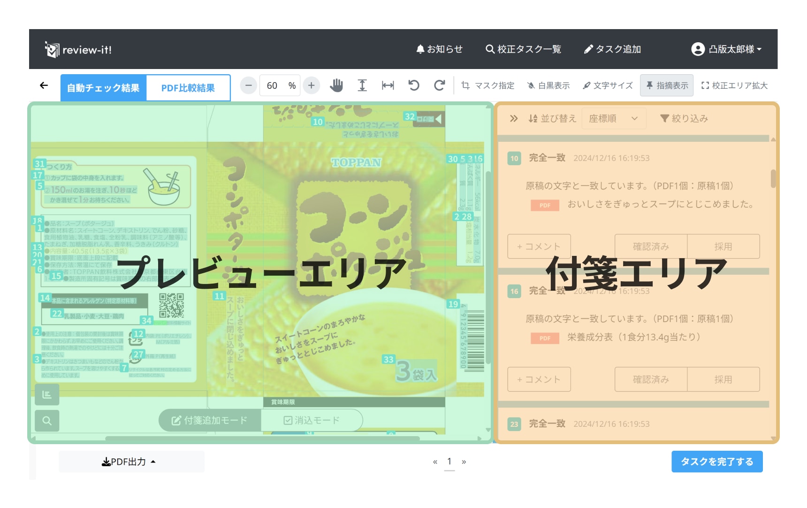Click the fit-to-width icon

(x=388, y=85)
